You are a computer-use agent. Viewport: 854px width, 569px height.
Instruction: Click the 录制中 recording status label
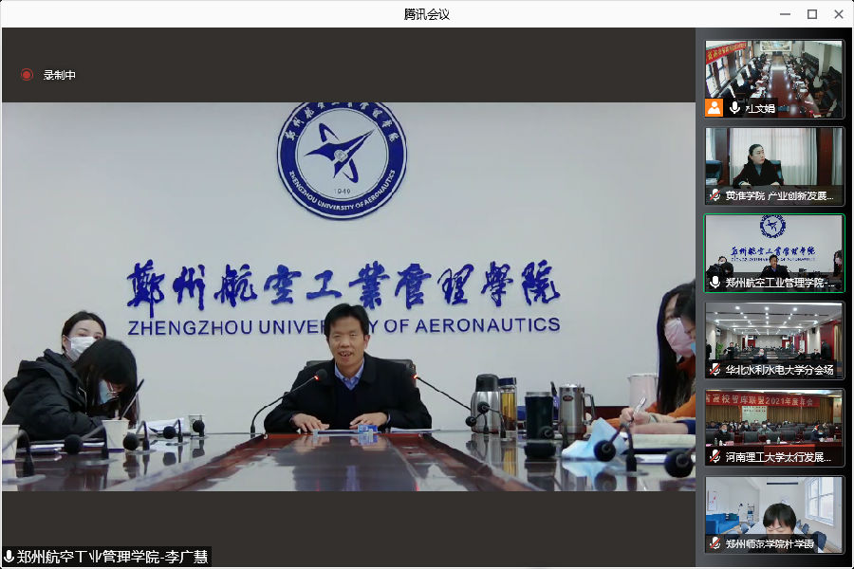point(59,75)
